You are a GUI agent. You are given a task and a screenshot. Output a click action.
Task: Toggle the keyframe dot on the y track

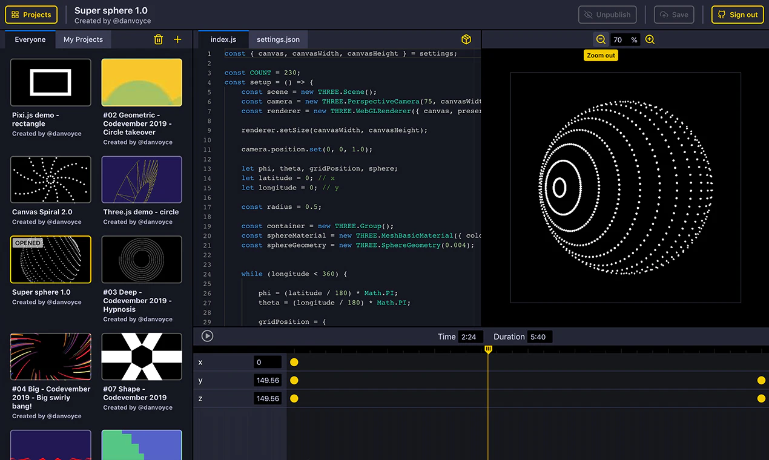click(294, 380)
